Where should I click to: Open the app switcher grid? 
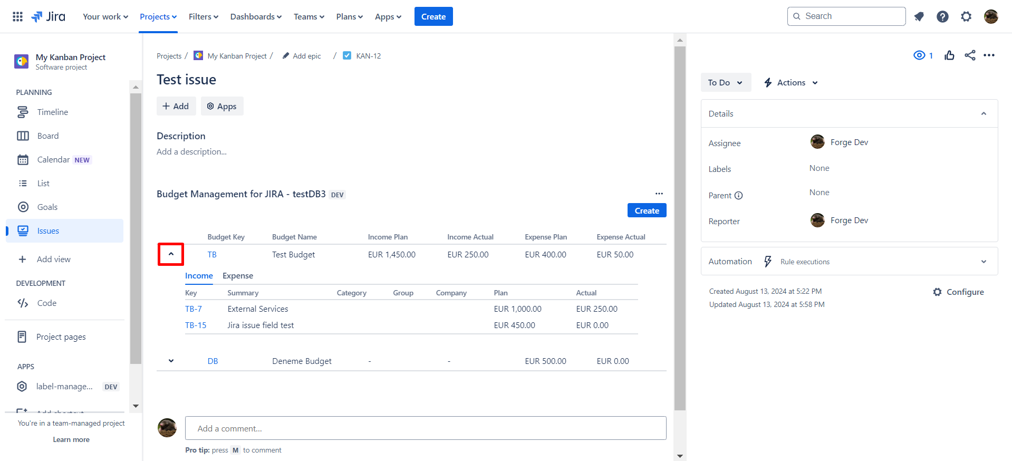click(17, 16)
